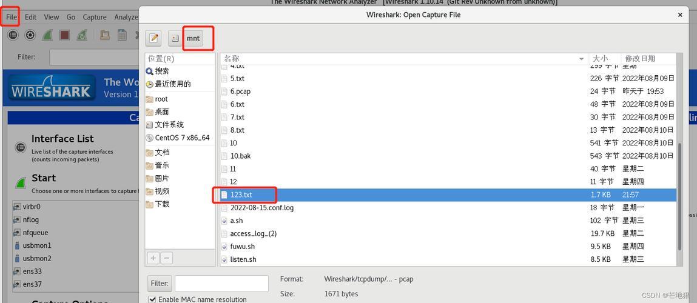
Task: Select file named 11 in list
Action: point(448,169)
